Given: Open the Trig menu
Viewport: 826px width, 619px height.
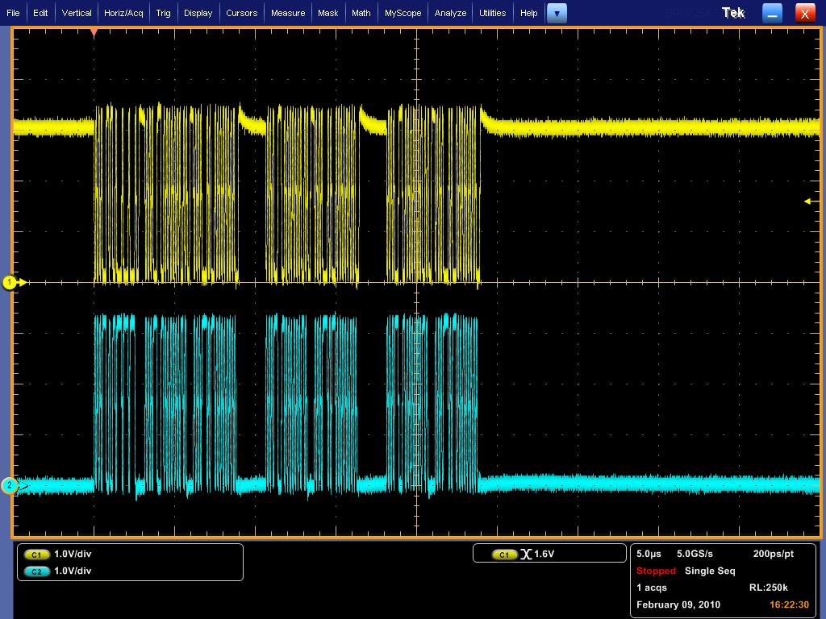Looking at the screenshot, I should pyautogui.click(x=163, y=13).
